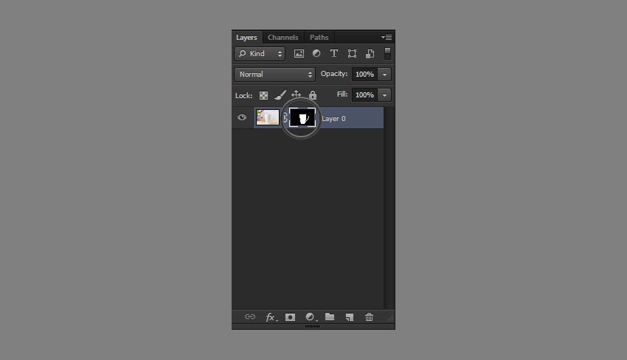Filter for adjustment layers icon

[316, 54]
